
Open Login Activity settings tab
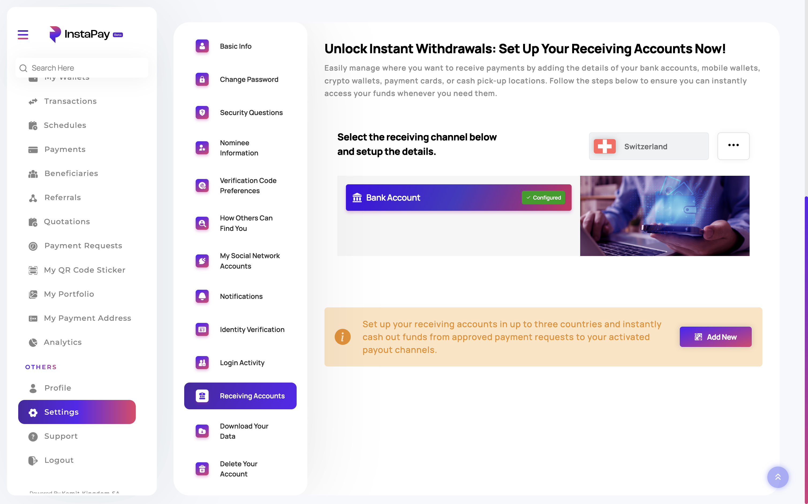coord(242,363)
